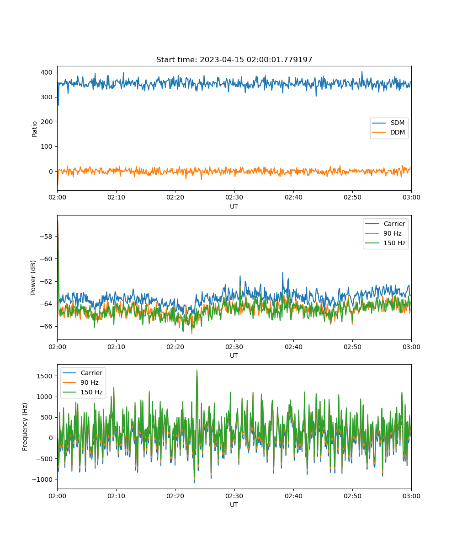457x549 pixels.
Task: Click the −62 tick on the Power axis
Action: coord(47,281)
